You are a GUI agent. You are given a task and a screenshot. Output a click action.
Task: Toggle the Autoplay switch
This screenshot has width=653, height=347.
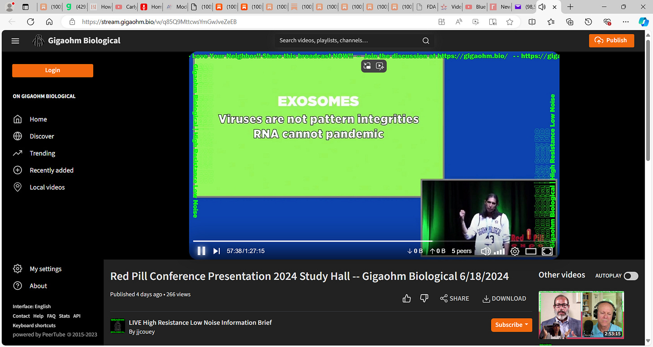pos(631,276)
